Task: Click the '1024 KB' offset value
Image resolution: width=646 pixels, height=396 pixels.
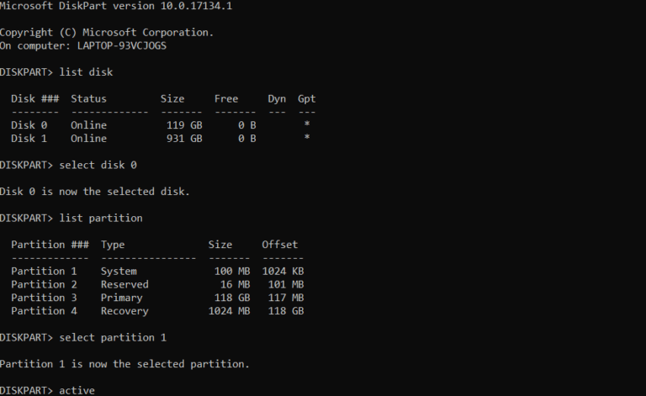Action: point(283,272)
